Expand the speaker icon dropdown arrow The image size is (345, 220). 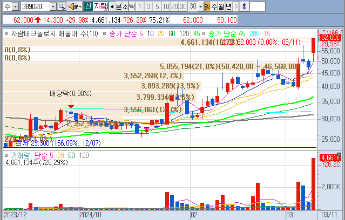coord(80,7)
